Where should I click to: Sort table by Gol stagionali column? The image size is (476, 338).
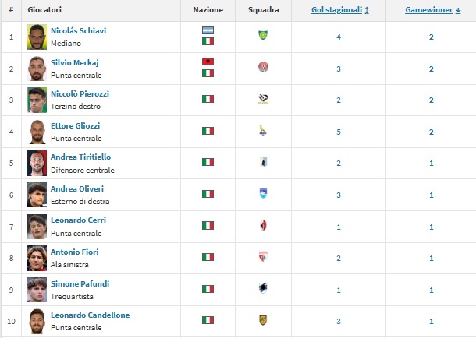[x=338, y=10]
